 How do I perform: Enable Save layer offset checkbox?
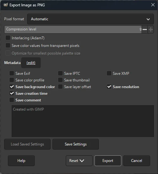[60, 87]
